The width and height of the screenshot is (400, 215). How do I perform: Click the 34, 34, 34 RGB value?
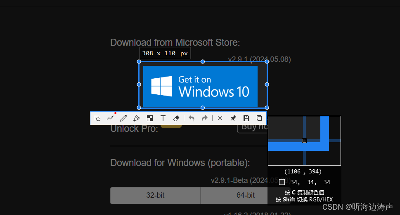(310, 182)
